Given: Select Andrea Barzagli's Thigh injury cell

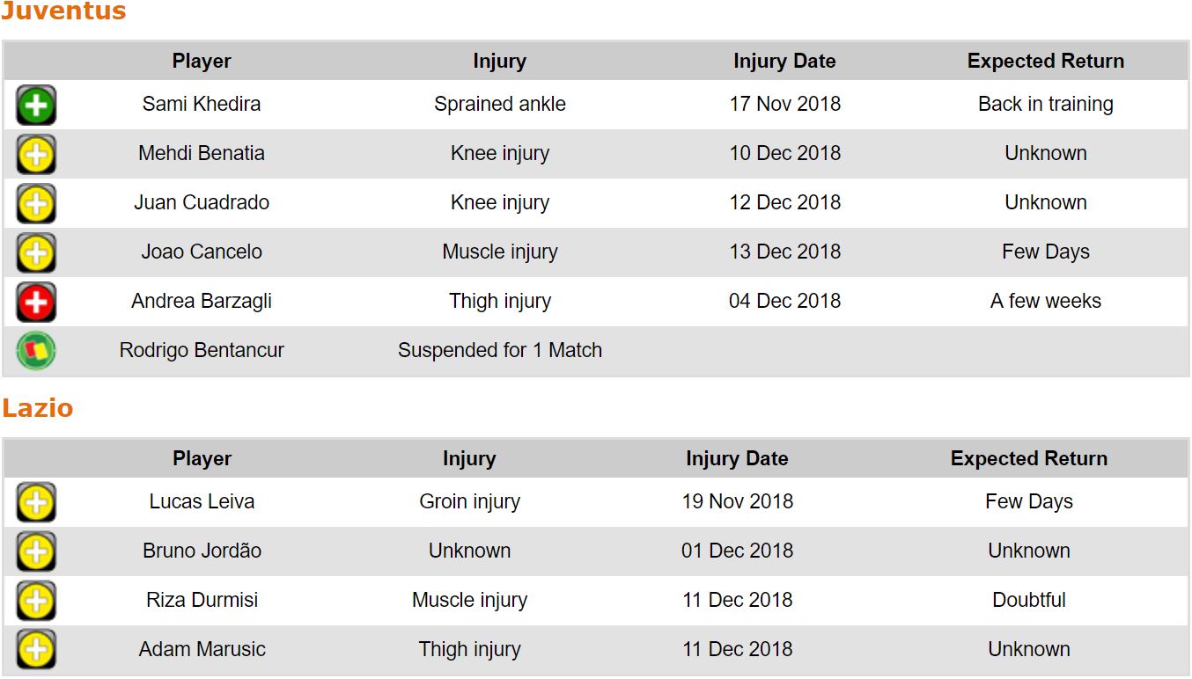Looking at the screenshot, I should (x=500, y=301).
